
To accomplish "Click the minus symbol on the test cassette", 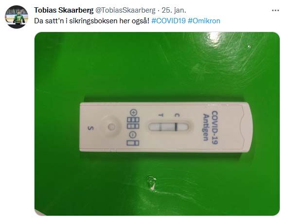I will (x=133, y=135).
